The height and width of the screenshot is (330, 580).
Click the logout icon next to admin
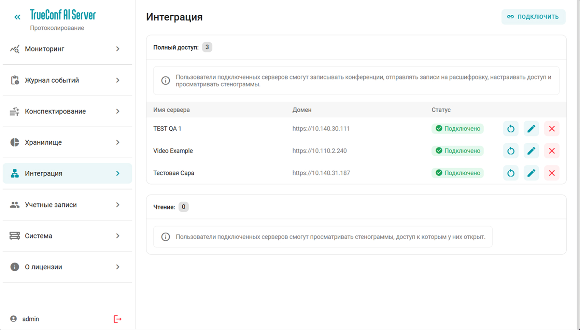[x=117, y=319]
